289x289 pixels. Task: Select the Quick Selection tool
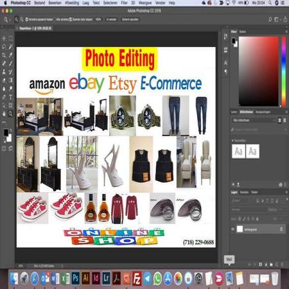click(10, 47)
